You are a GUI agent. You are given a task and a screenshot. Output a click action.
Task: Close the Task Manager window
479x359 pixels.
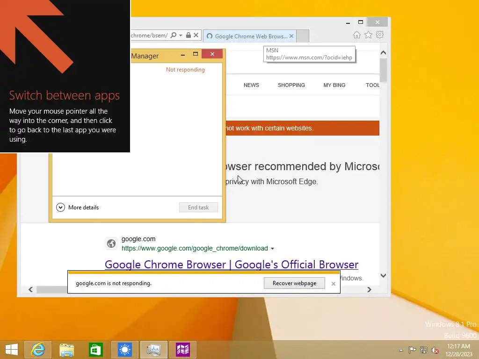point(212,54)
